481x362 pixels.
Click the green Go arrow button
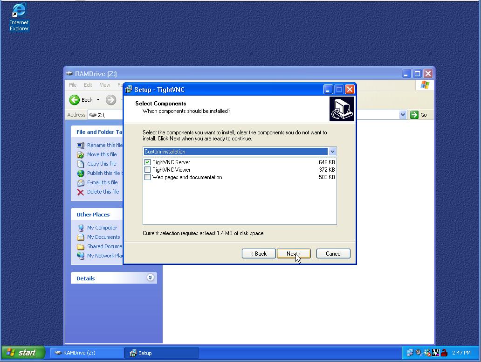click(x=414, y=115)
